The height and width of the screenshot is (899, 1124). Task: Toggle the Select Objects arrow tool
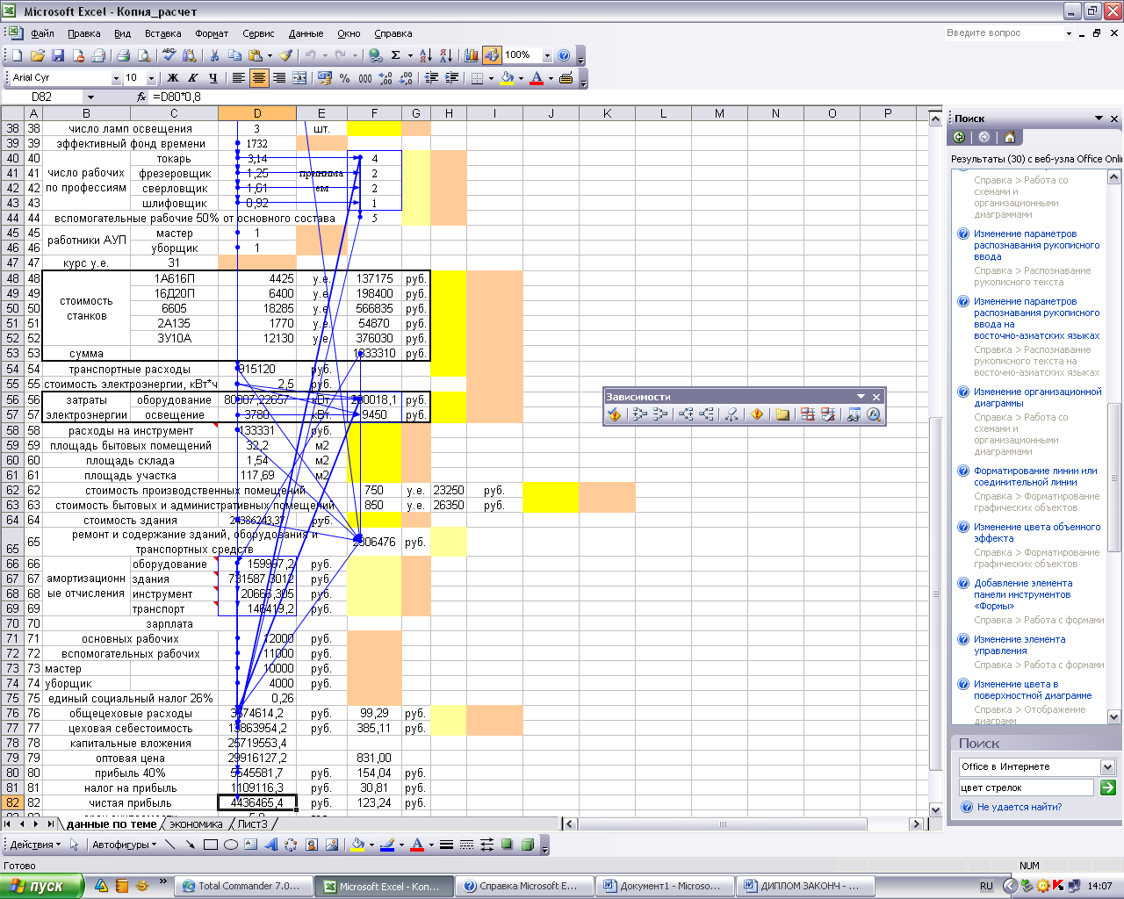75,845
